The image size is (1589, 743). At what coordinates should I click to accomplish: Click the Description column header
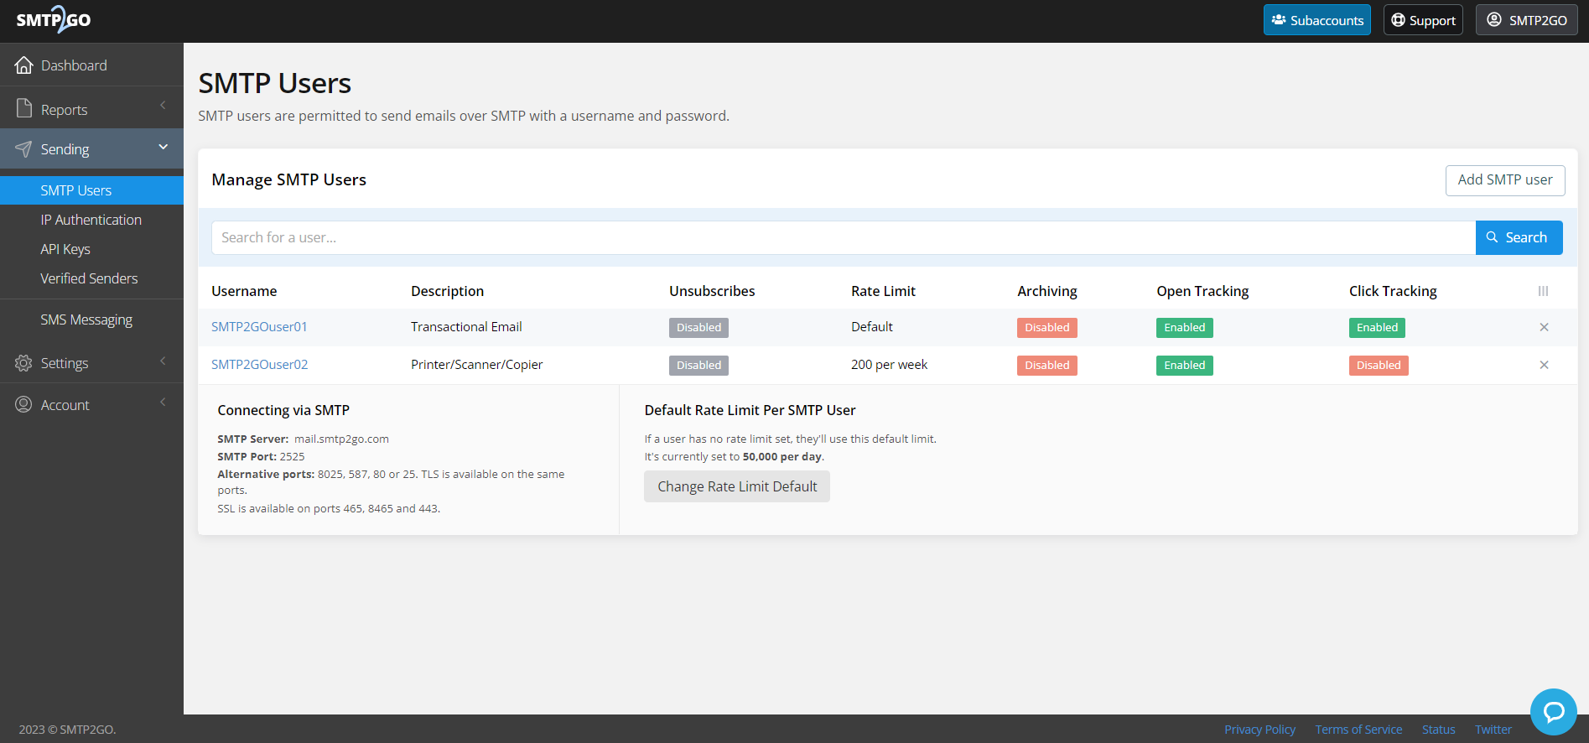point(447,291)
